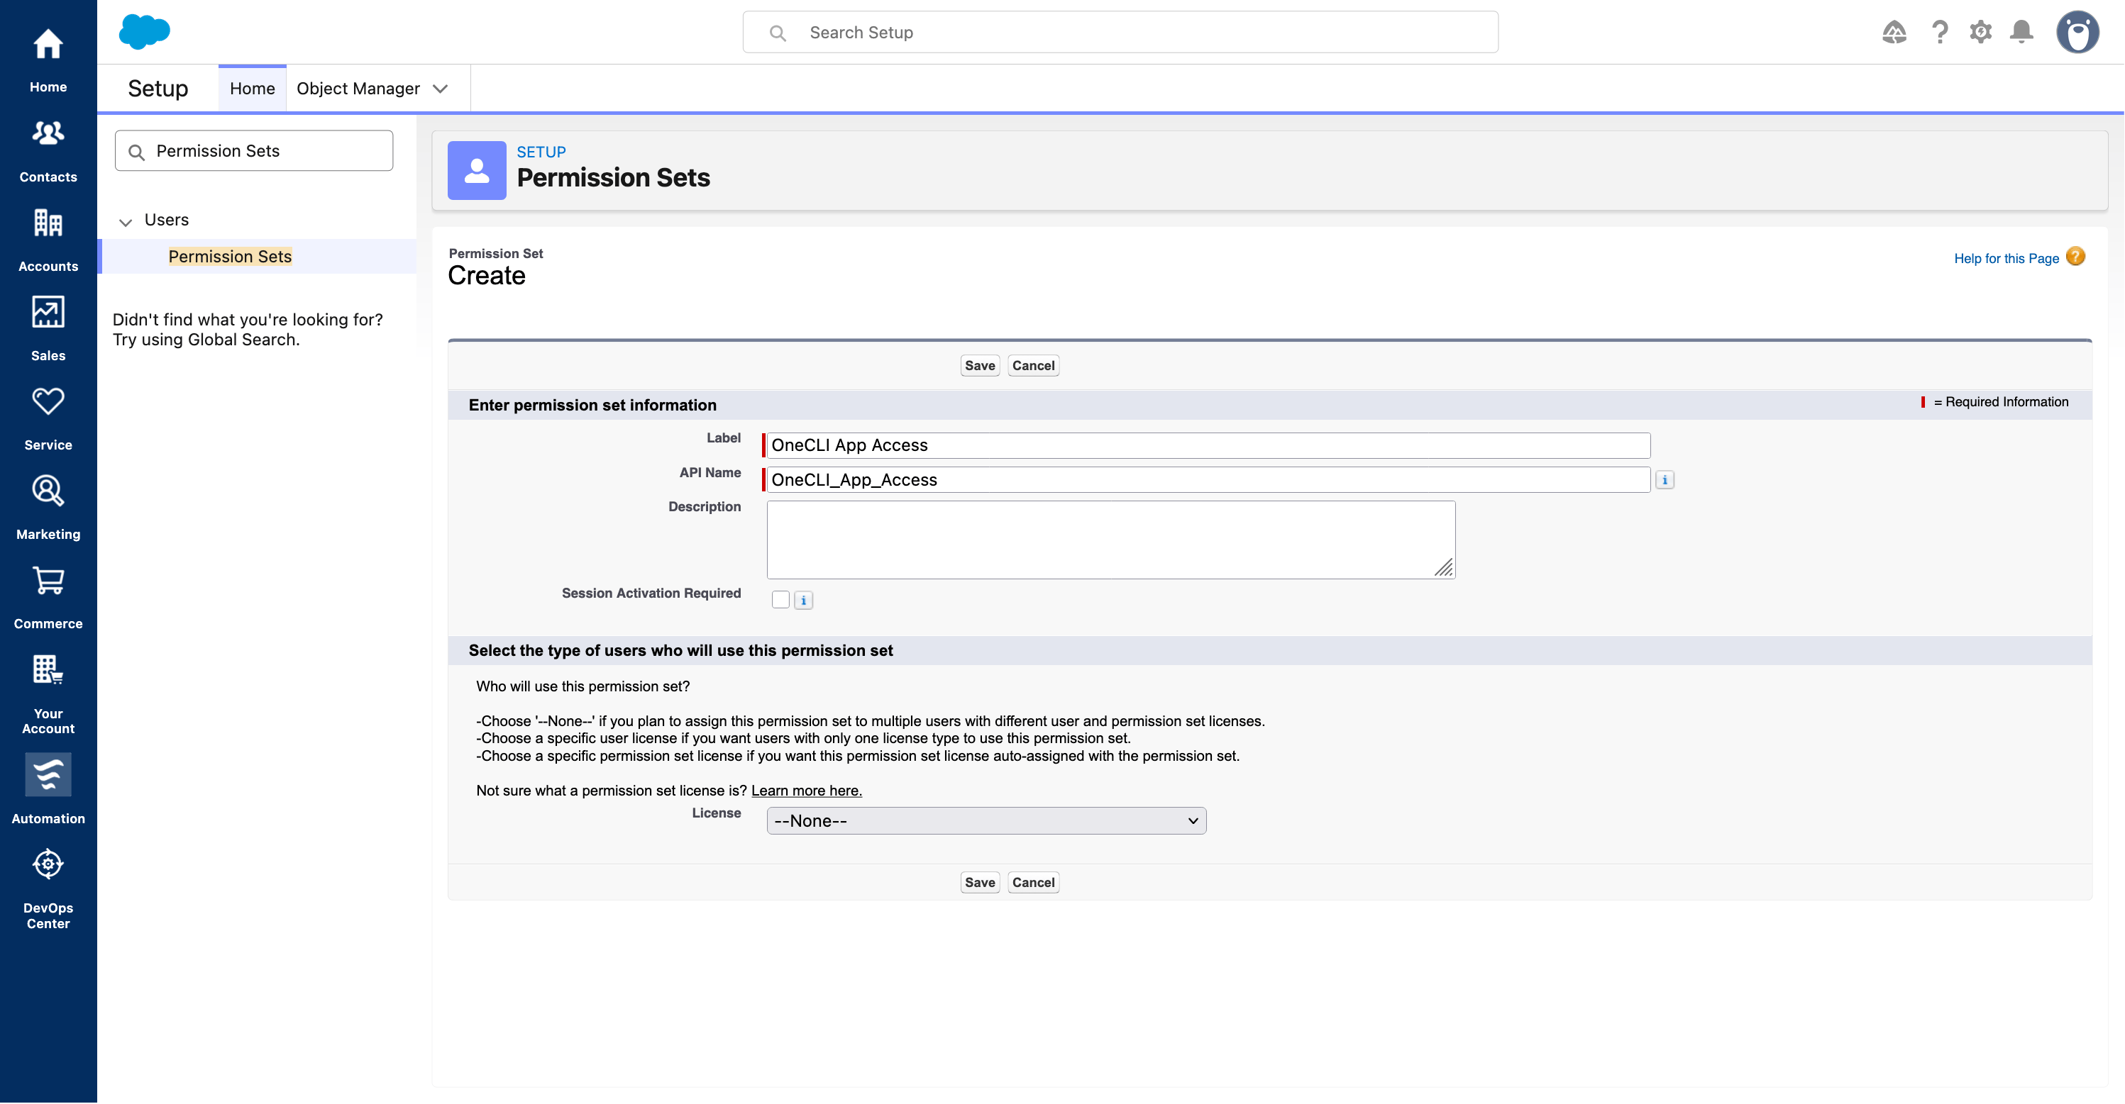This screenshot has width=2125, height=1104.
Task: Click into the Description text area
Action: [x=1111, y=540]
